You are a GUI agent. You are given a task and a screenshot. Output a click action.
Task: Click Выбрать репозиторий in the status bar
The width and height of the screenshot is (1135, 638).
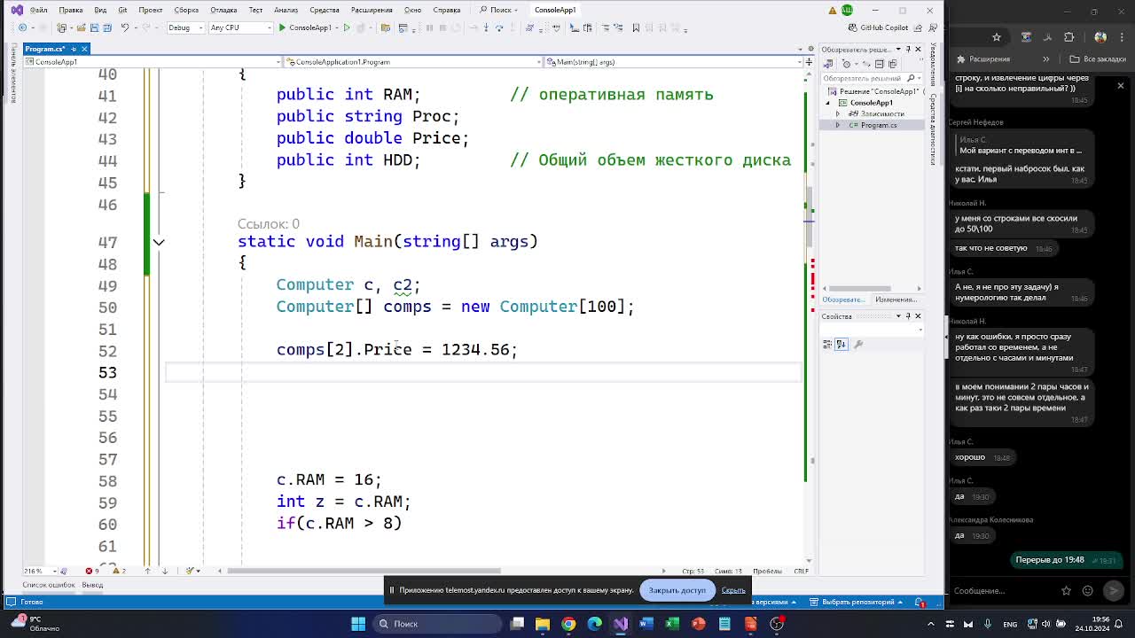pos(859,603)
